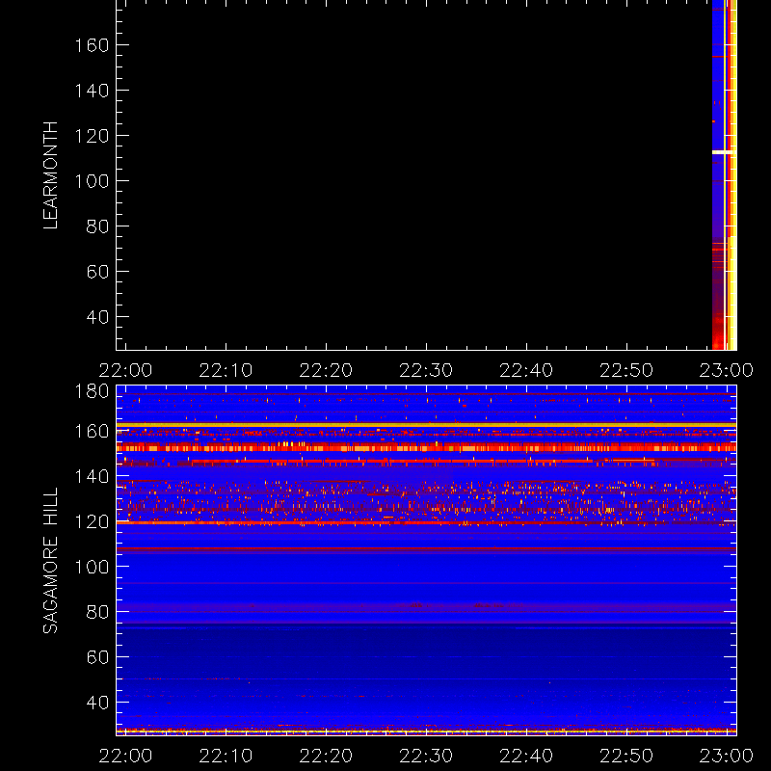This screenshot has width=771, height=771.
Task: Click the 180 tick label on Sagamore Hill axis
Action: [92, 391]
